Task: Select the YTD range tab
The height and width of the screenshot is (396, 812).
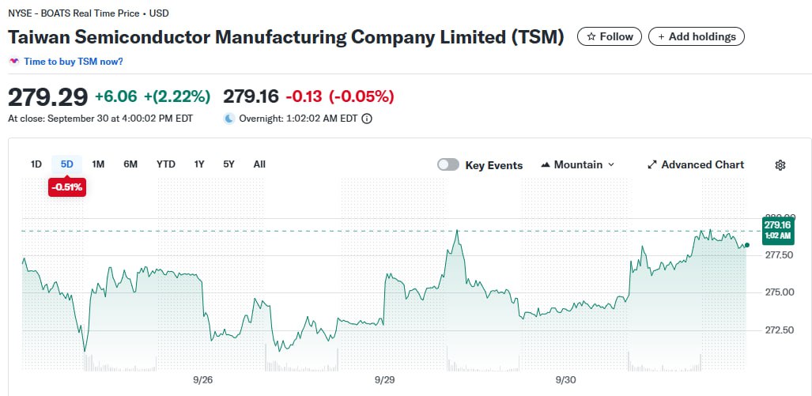Action: pos(165,164)
